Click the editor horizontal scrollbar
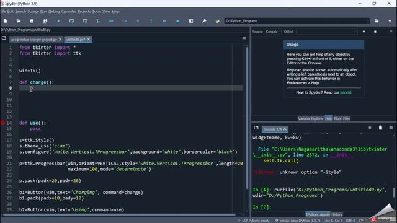Image resolution: width=397 pixels, height=223 pixels. [x=119, y=215]
